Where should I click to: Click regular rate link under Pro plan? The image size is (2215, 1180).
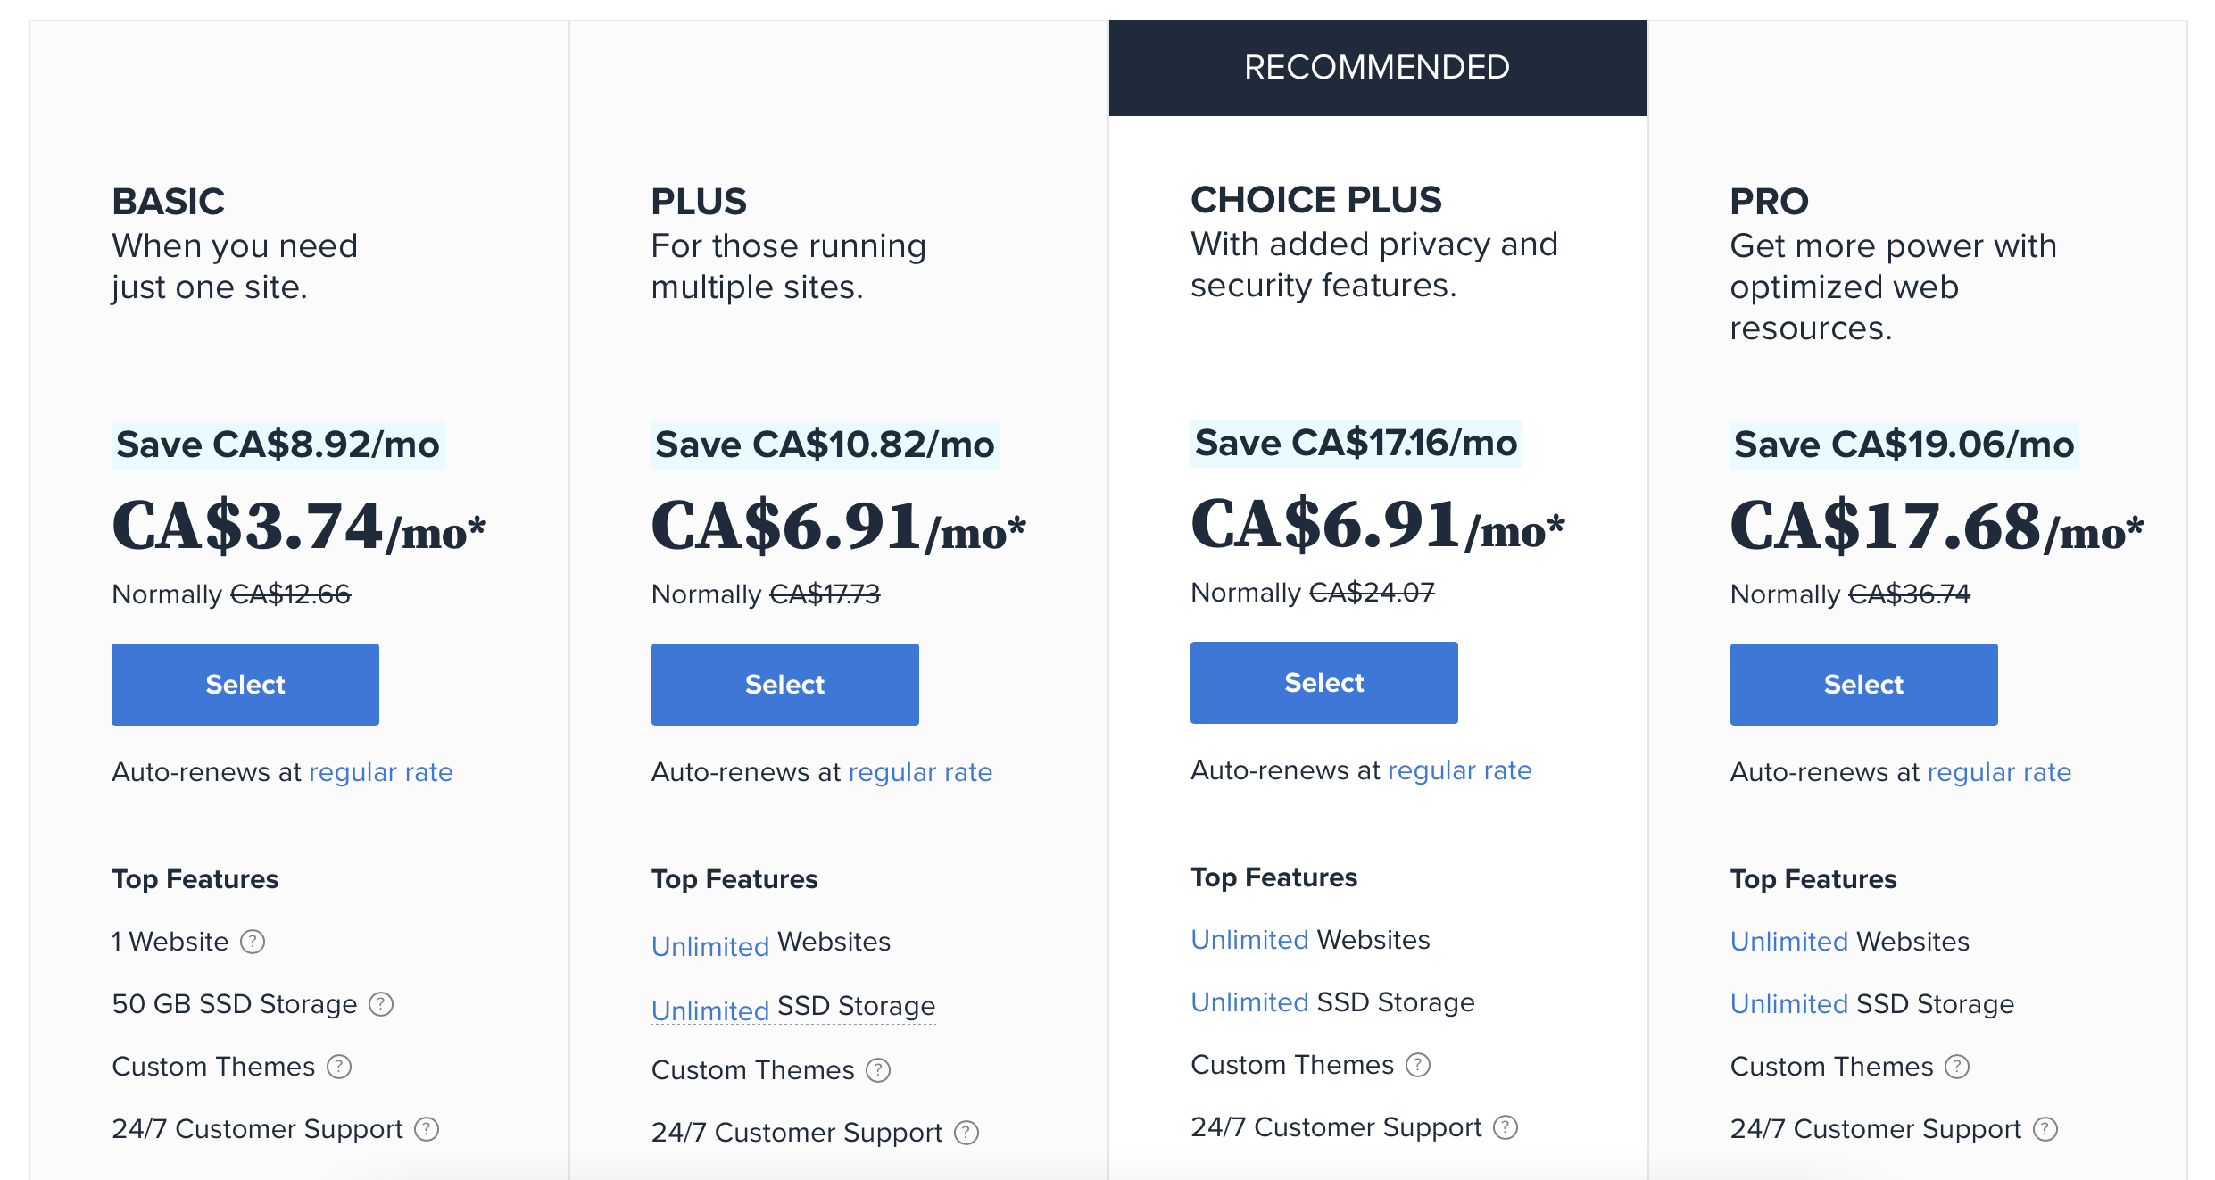click(1999, 772)
